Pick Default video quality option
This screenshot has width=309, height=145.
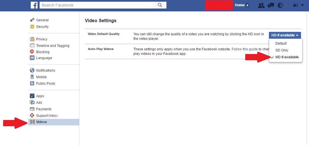pyautogui.click(x=281, y=43)
